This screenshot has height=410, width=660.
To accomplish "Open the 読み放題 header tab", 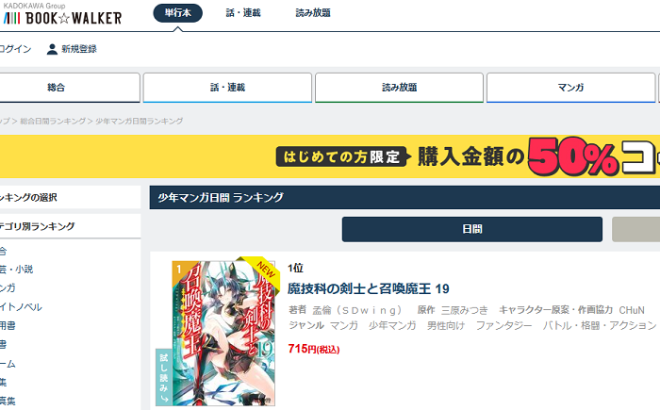I will 313,13.
